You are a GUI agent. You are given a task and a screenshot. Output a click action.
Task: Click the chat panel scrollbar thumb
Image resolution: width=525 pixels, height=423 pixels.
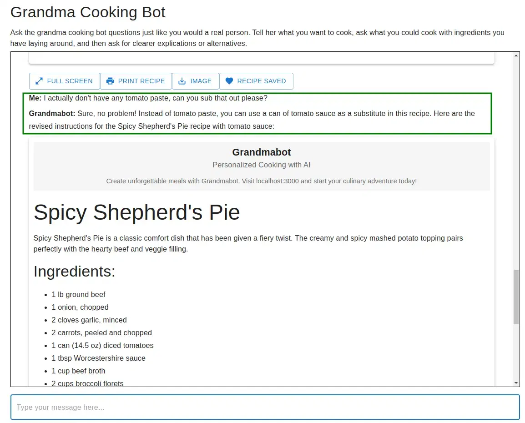(x=516, y=297)
